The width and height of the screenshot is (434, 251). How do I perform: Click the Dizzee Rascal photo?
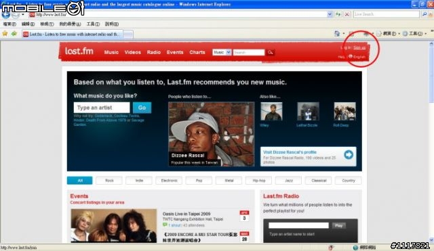[x=211, y=134]
